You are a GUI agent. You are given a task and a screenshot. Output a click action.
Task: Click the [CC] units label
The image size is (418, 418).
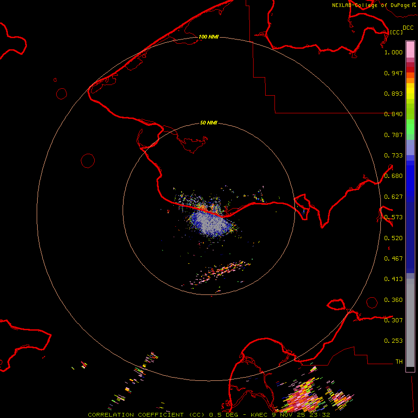pyautogui.click(x=396, y=32)
